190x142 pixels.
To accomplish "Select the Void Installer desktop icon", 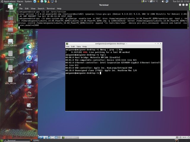I will pos(29,95).
